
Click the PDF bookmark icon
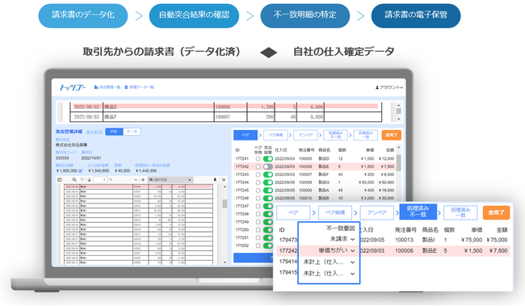[215, 180]
